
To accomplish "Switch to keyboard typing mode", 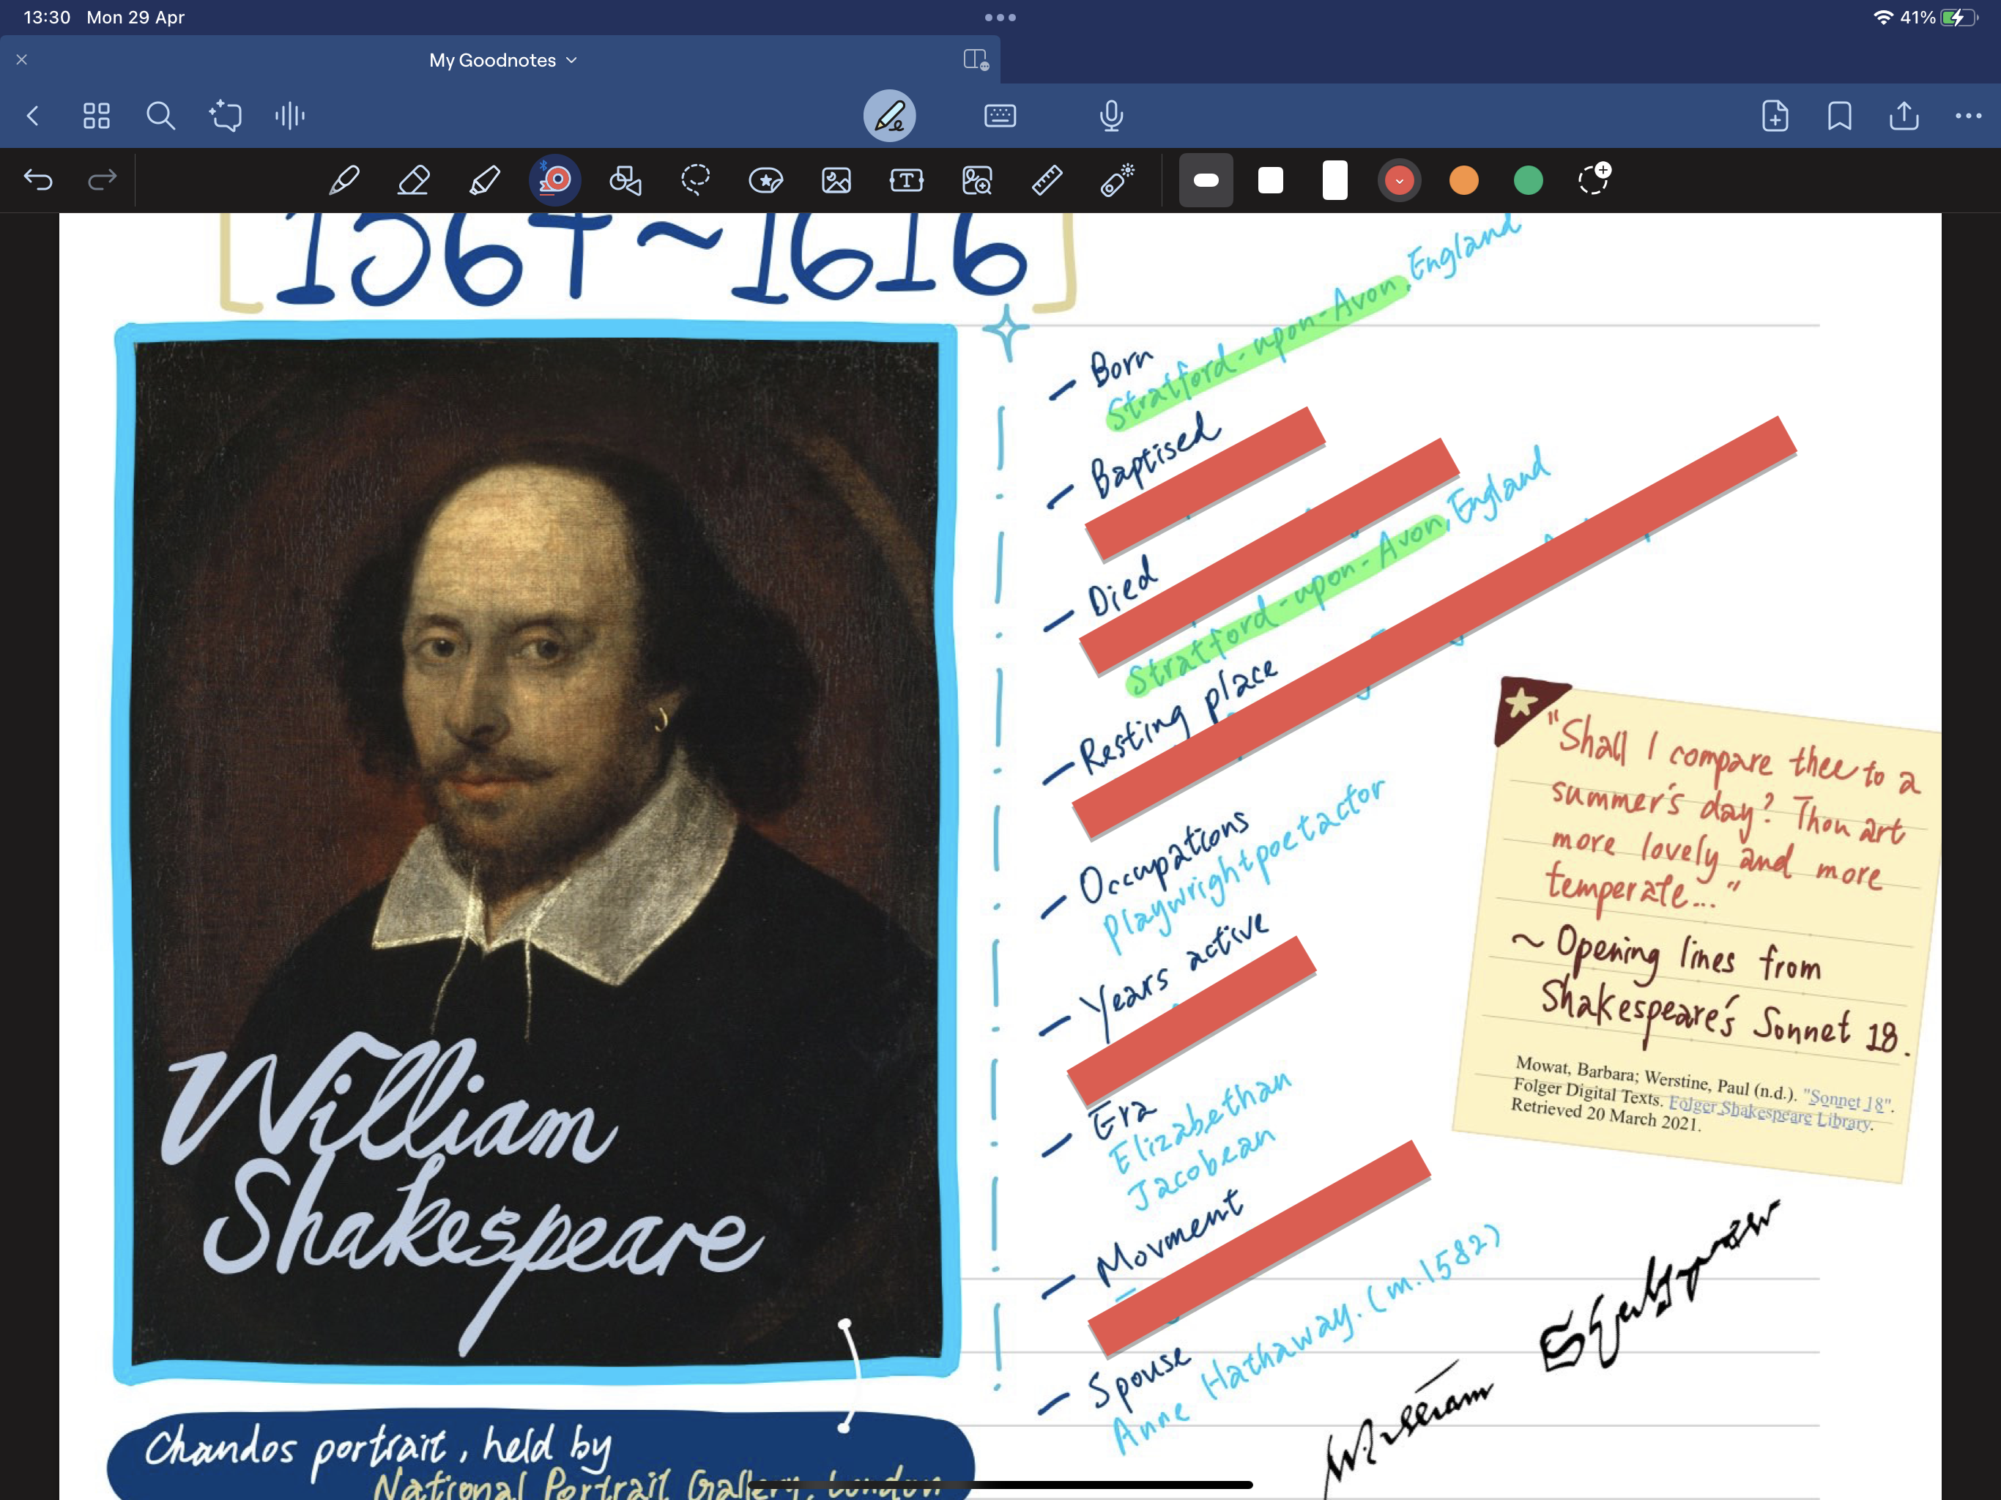I will pyautogui.click(x=1000, y=116).
